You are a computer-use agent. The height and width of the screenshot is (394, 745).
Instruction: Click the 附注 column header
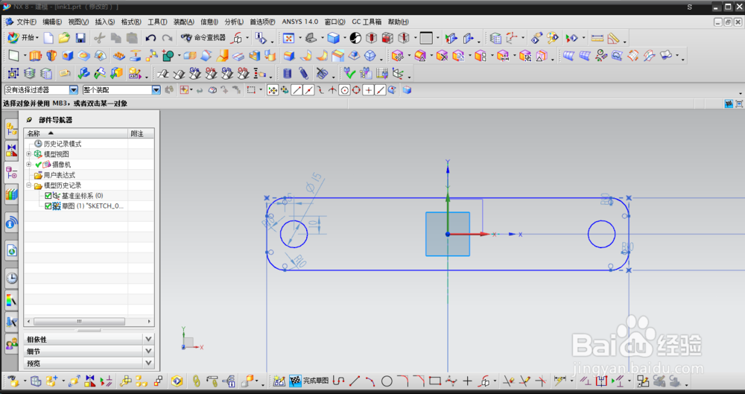141,133
